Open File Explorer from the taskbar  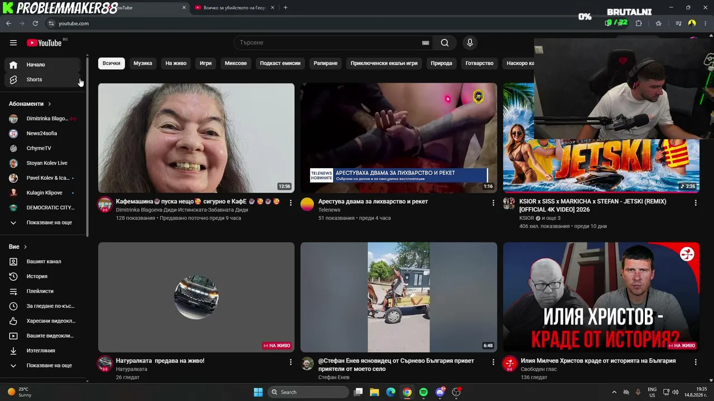tap(374, 392)
